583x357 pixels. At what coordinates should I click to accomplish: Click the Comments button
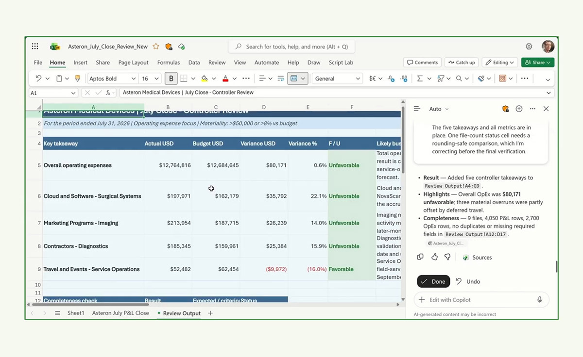coord(422,63)
